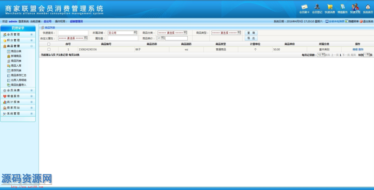
Task: Click the 查询 search button
Action: [x=251, y=33]
